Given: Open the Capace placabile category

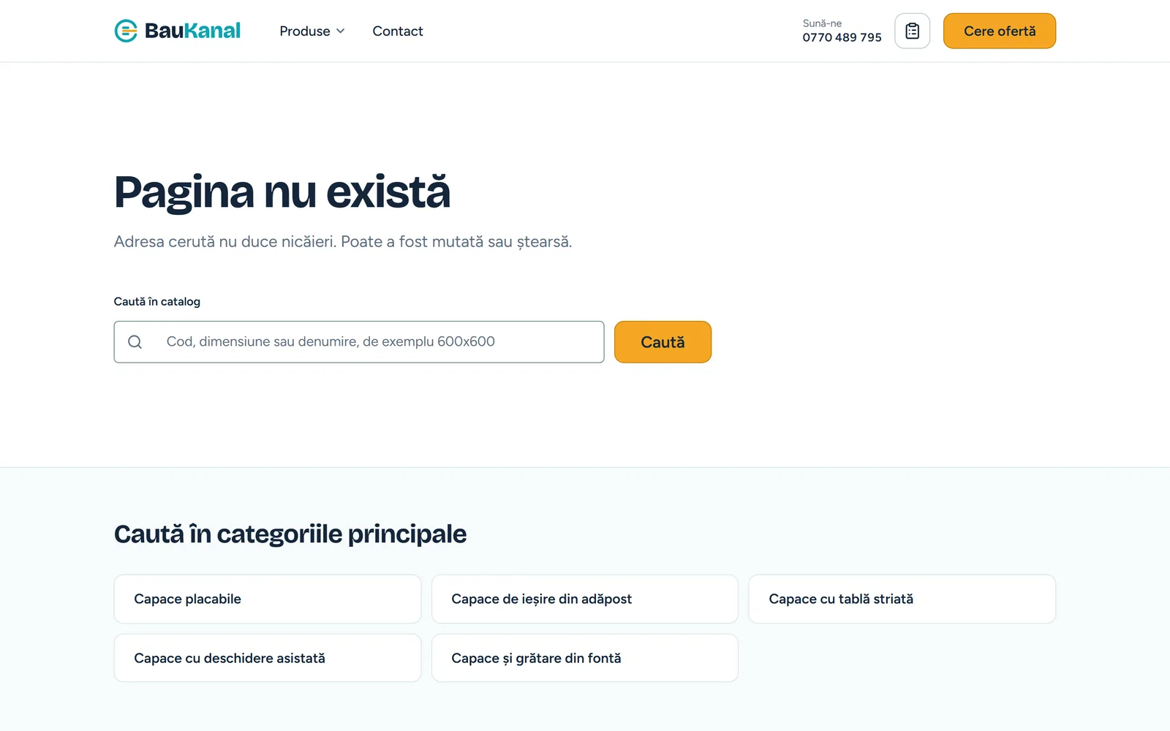Looking at the screenshot, I should tap(268, 599).
